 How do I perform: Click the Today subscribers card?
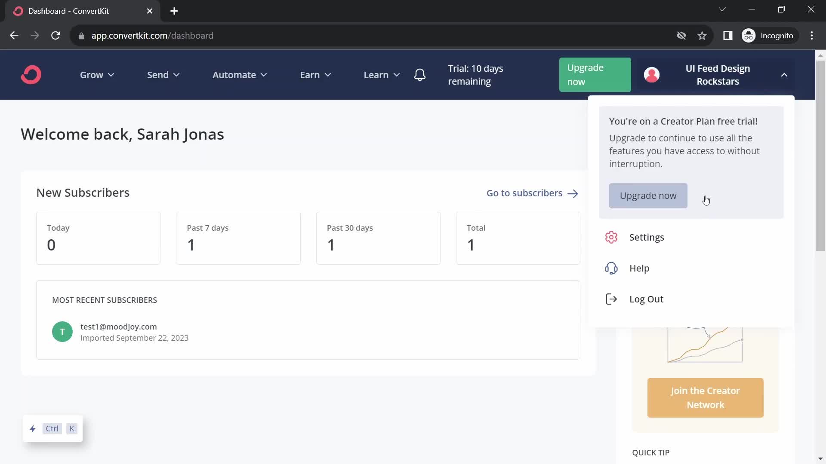[98, 238]
